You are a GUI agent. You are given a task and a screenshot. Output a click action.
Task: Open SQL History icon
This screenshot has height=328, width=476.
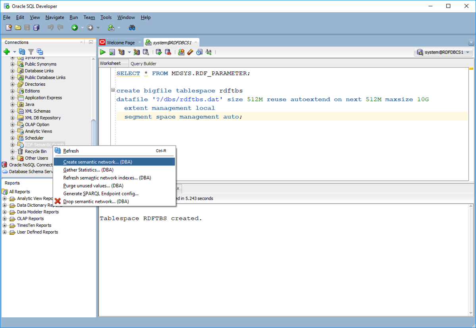tap(199, 52)
